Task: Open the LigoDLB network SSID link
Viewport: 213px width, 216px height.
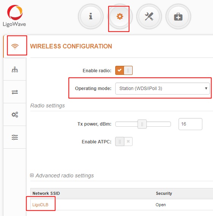Action: pyautogui.click(x=40, y=205)
